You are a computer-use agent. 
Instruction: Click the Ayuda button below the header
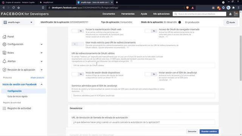point(231,22)
